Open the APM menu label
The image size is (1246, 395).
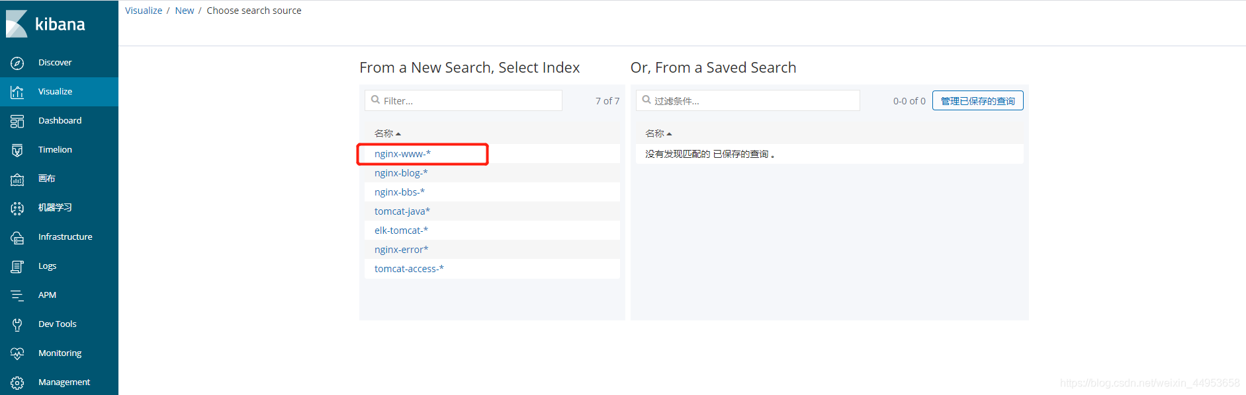48,295
